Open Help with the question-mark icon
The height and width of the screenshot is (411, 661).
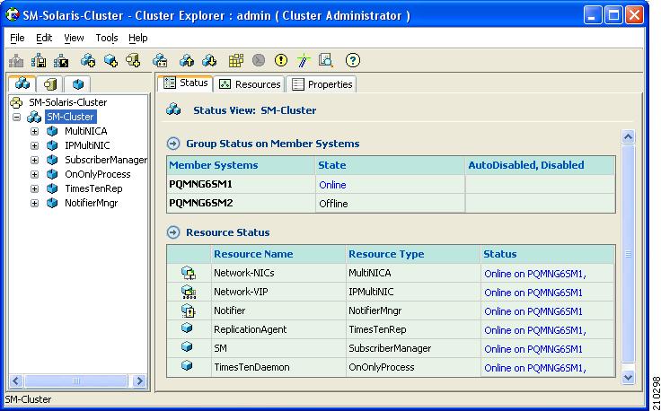click(x=353, y=61)
